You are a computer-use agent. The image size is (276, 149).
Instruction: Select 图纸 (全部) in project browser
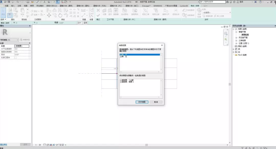coord(242,46)
